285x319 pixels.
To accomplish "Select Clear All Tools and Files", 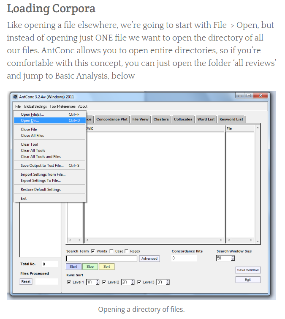I will [50, 156].
